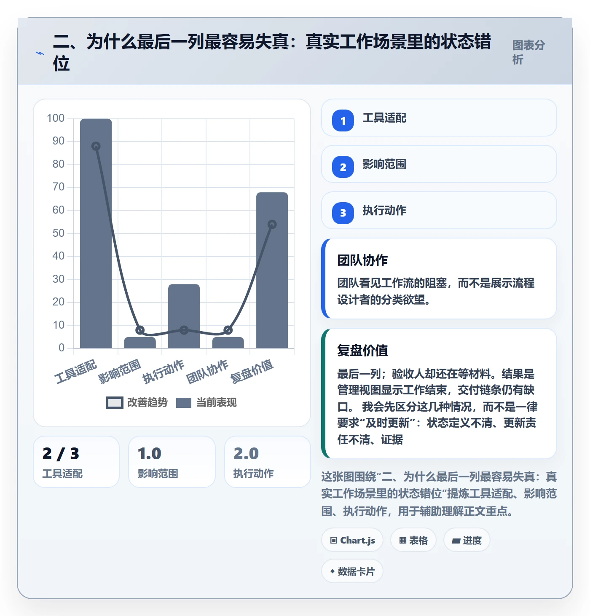The height and width of the screenshot is (616, 590).
Task: Click the 复盘价值 x-axis label under the chart
Action: (x=252, y=371)
